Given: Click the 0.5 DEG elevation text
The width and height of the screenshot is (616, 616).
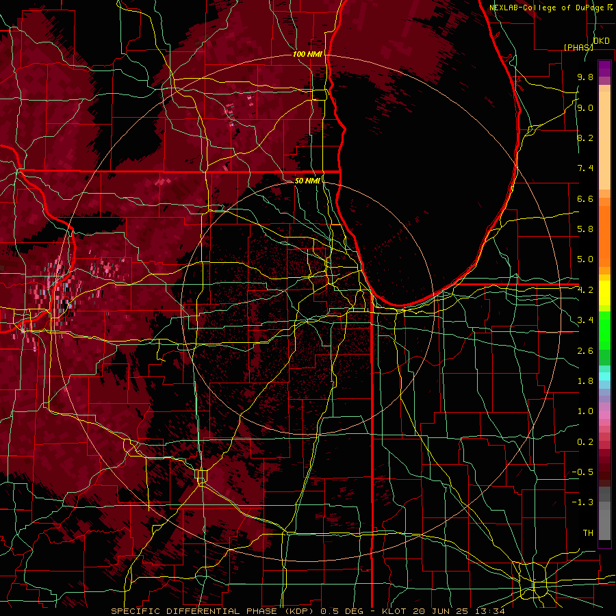Looking at the screenshot, I should click(342, 611).
